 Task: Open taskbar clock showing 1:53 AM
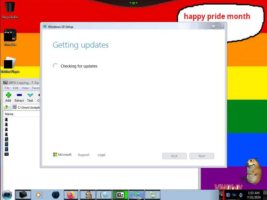click(x=254, y=195)
